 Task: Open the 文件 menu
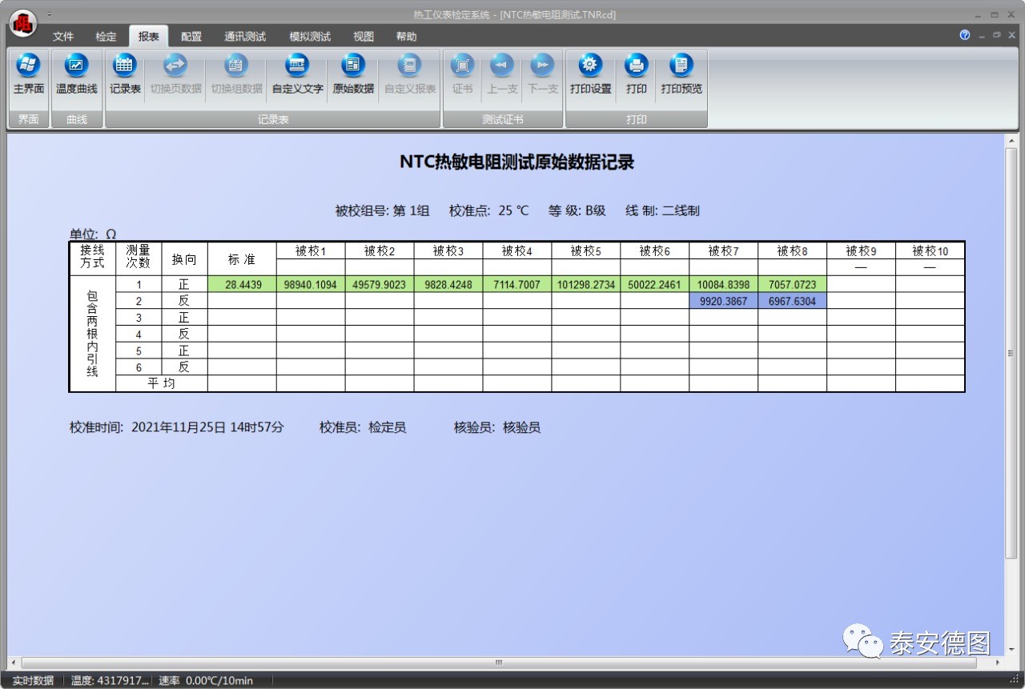click(63, 37)
